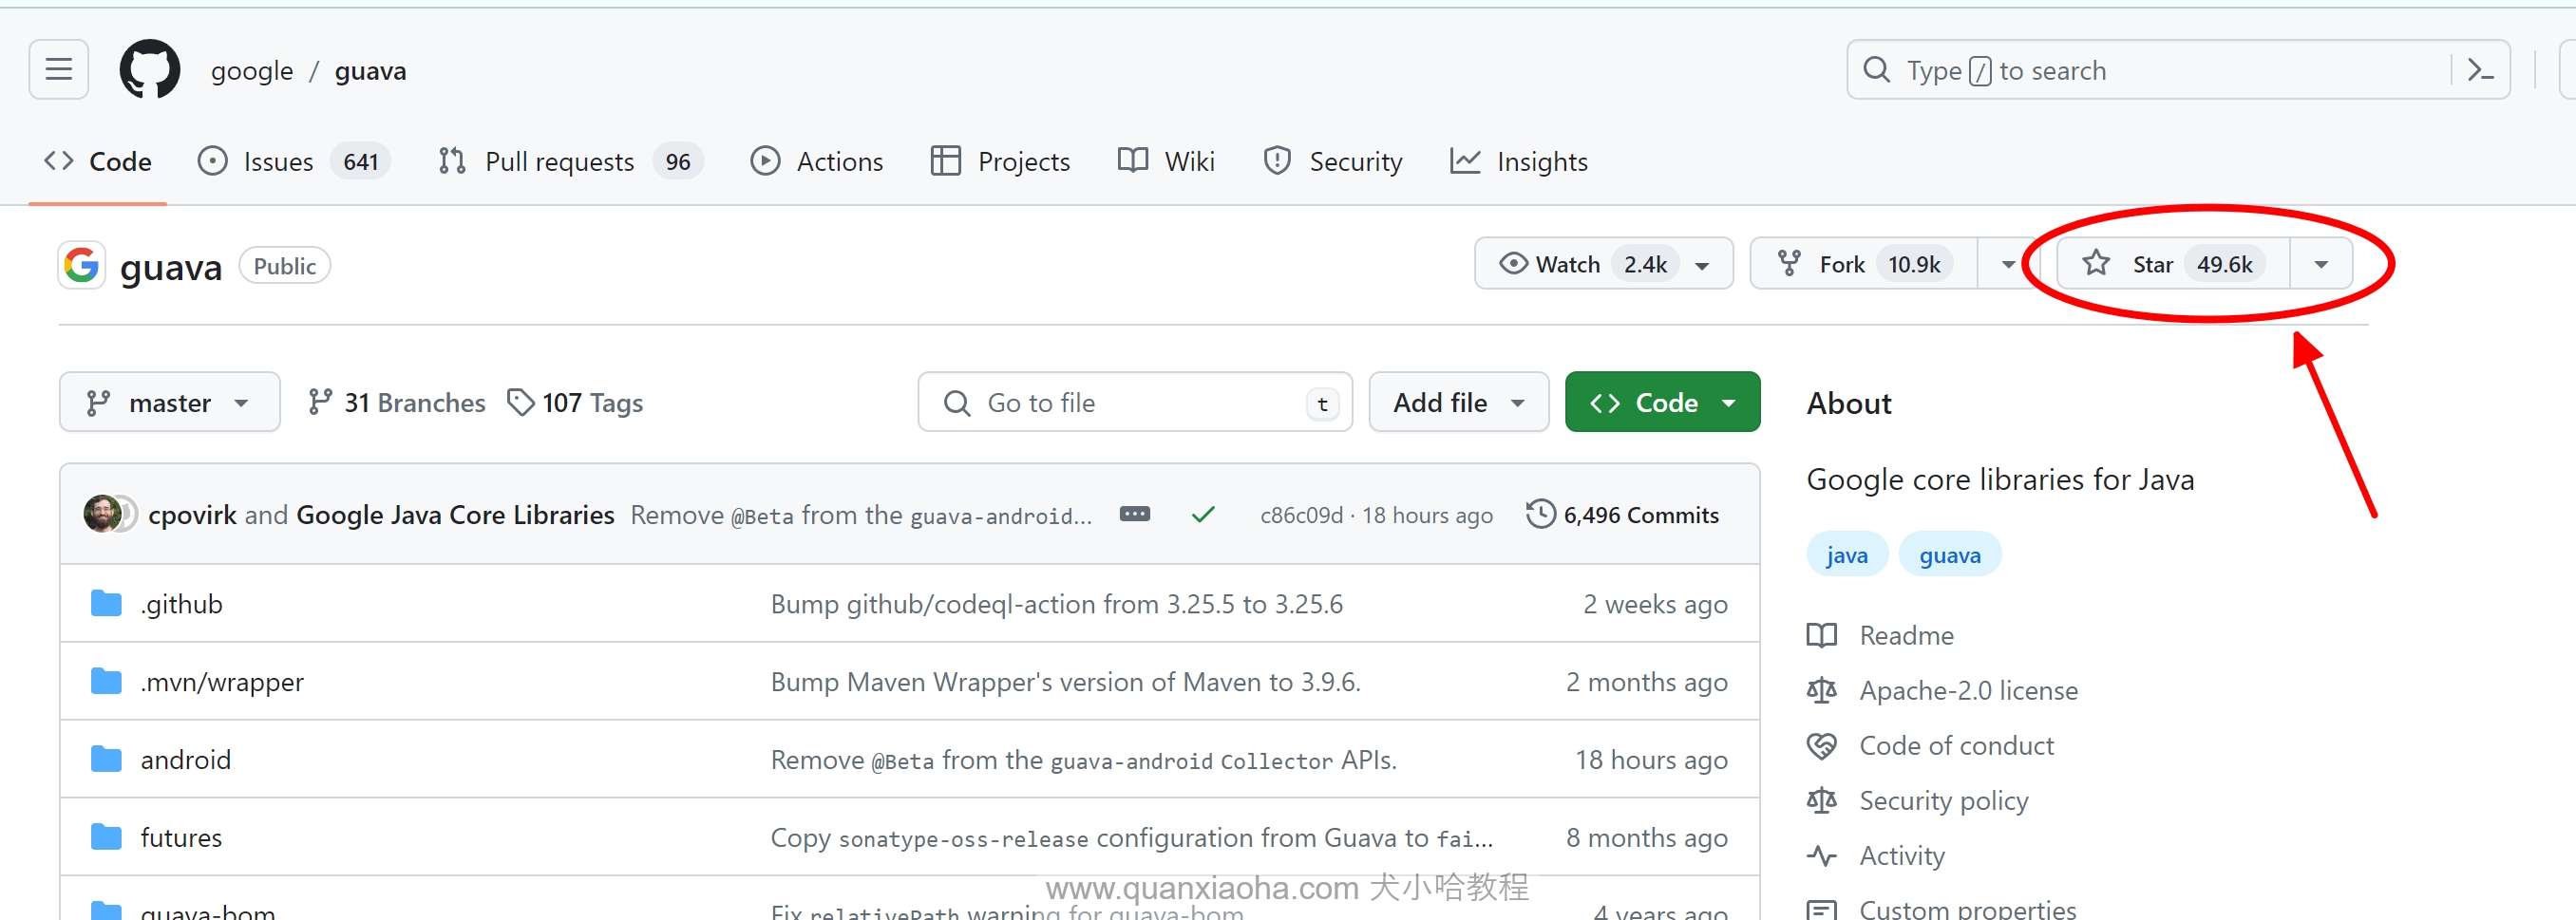Click the GitHub Octocat logo

point(150,70)
